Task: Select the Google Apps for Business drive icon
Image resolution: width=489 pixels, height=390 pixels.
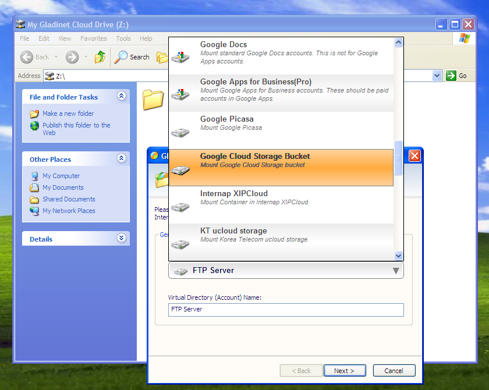Action: coord(180,94)
